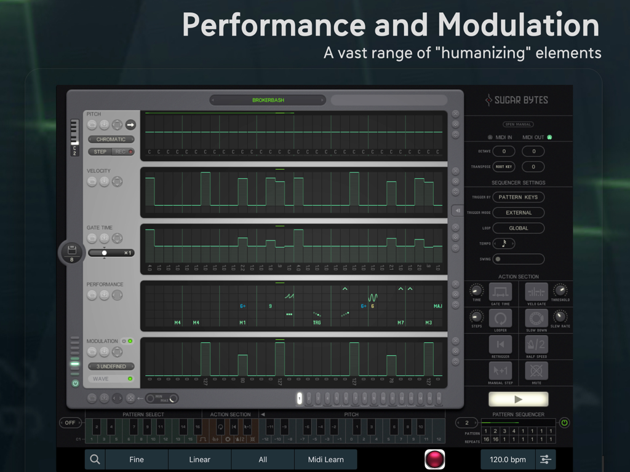Expand the Loop Global selector

tap(518, 228)
